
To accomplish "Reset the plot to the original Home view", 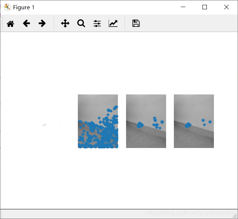I will click(x=10, y=23).
